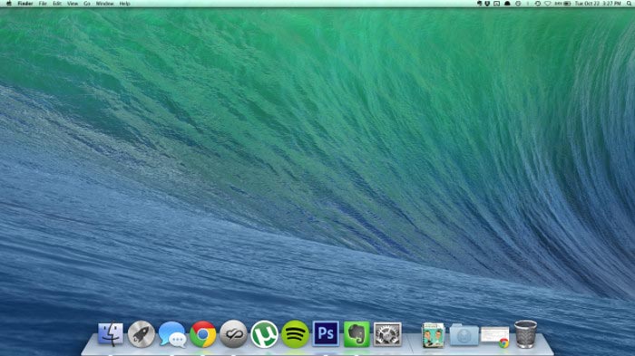Open Evernote elephant icon
The height and width of the screenshot is (356, 635).
[x=357, y=334]
